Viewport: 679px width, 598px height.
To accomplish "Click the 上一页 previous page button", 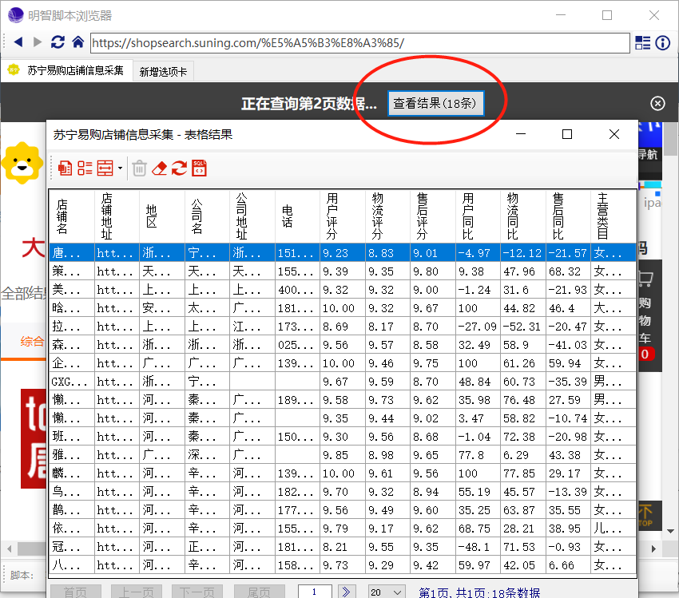I will click(x=137, y=592).
